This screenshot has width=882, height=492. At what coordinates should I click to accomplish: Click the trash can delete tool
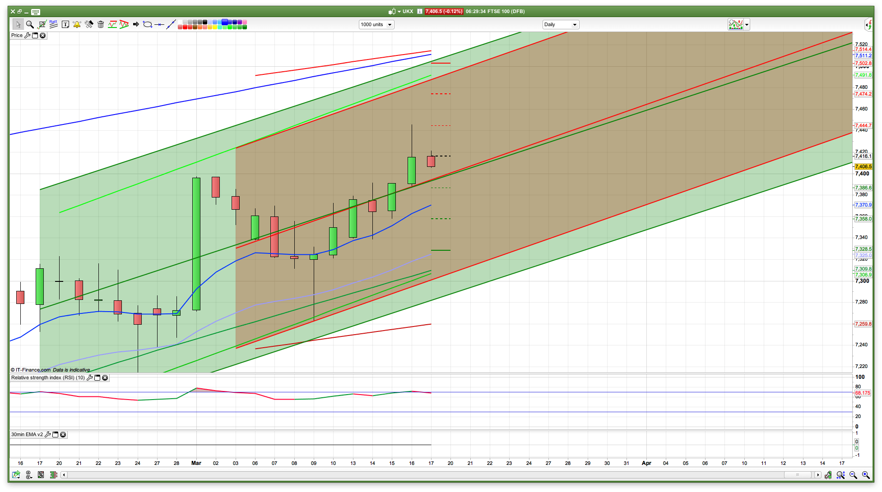coord(101,24)
